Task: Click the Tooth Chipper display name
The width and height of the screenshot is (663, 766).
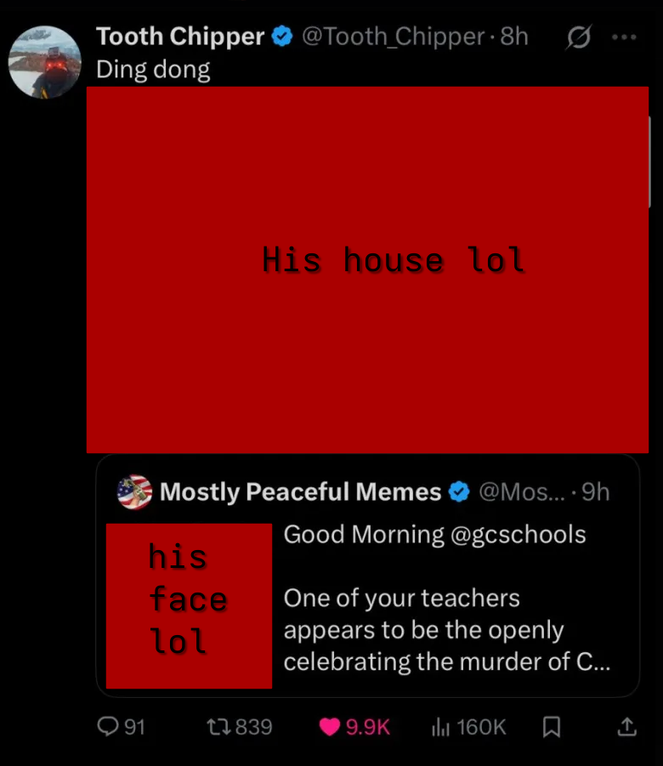Action: (180, 37)
